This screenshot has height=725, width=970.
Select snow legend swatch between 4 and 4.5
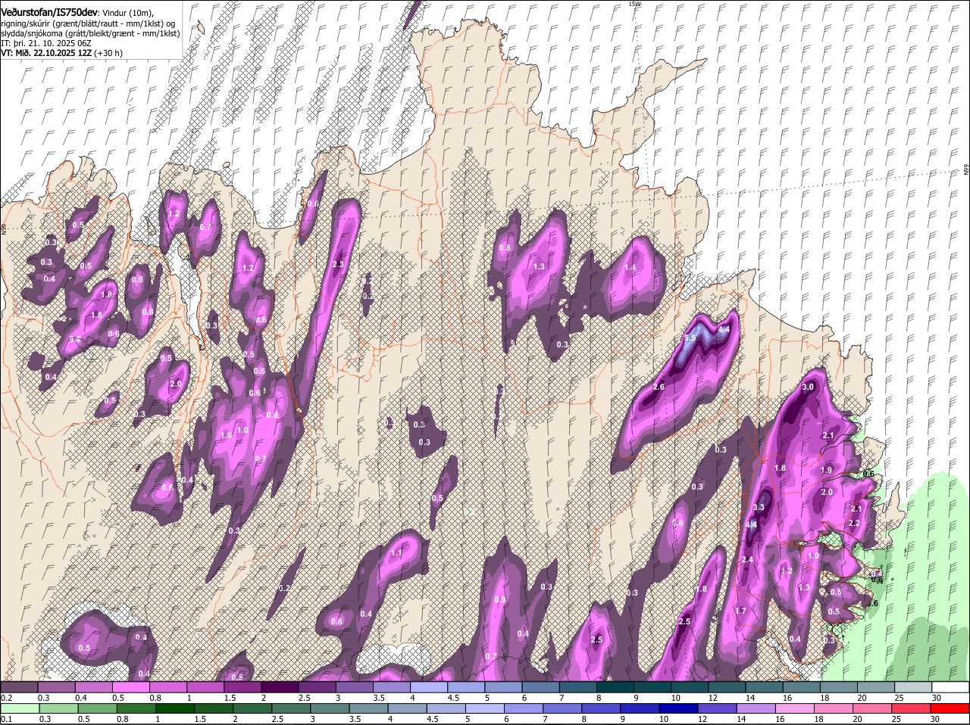[429, 687]
